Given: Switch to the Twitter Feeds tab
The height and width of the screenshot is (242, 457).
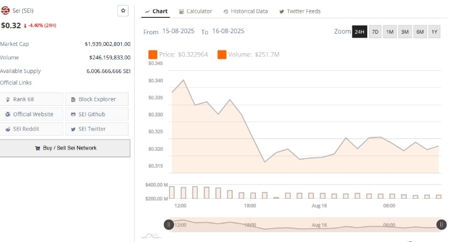Looking at the screenshot, I should pyautogui.click(x=300, y=12).
